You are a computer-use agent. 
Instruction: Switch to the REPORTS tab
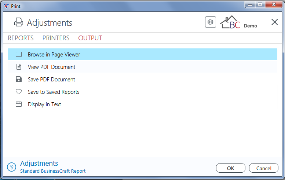tap(21, 38)
